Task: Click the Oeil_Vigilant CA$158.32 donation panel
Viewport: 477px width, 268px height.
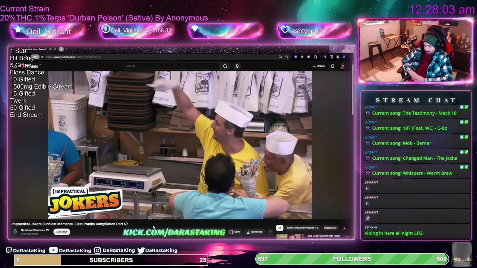Action: point(137,31)
